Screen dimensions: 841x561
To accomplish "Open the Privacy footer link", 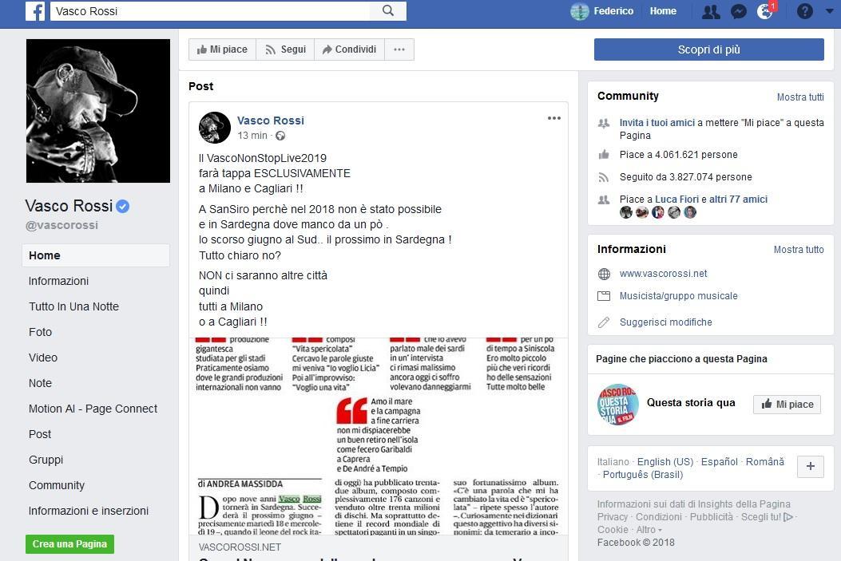I will point(612,517).
